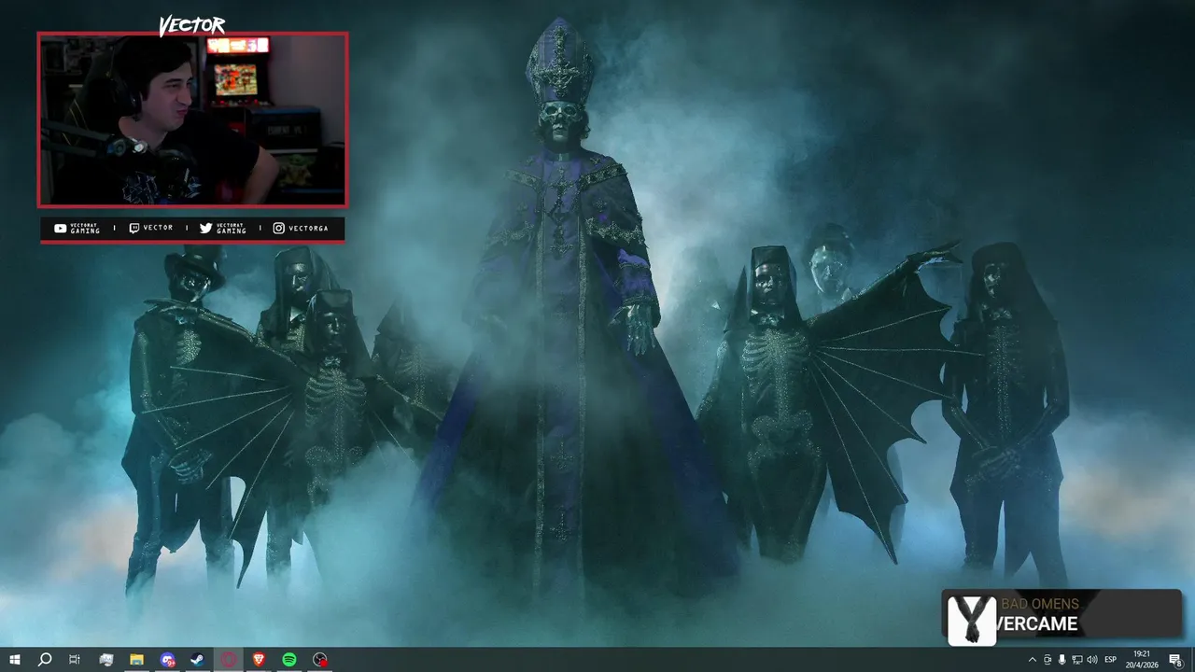
Task: Open Spotify from the taskbar
Action: tap(289, 660)
